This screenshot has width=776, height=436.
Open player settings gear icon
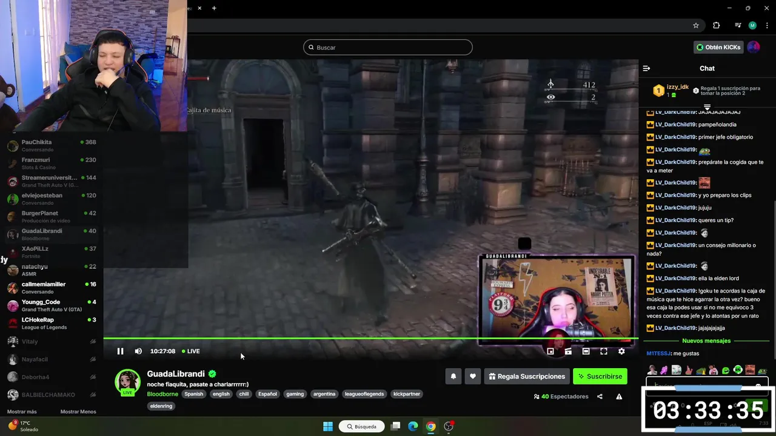pos(621,351)
